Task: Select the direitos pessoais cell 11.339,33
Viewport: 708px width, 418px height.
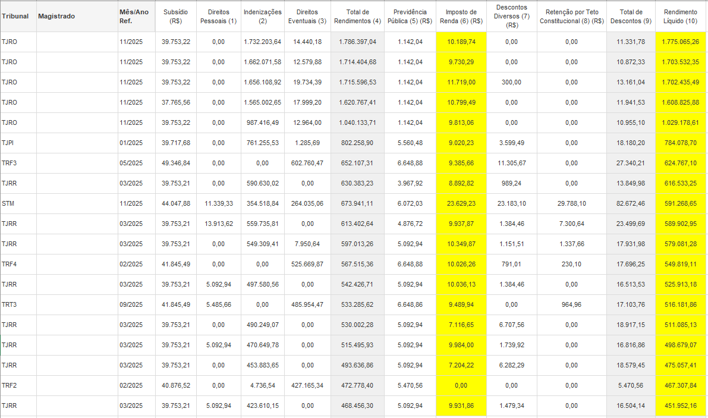Action: coord(219,203)
